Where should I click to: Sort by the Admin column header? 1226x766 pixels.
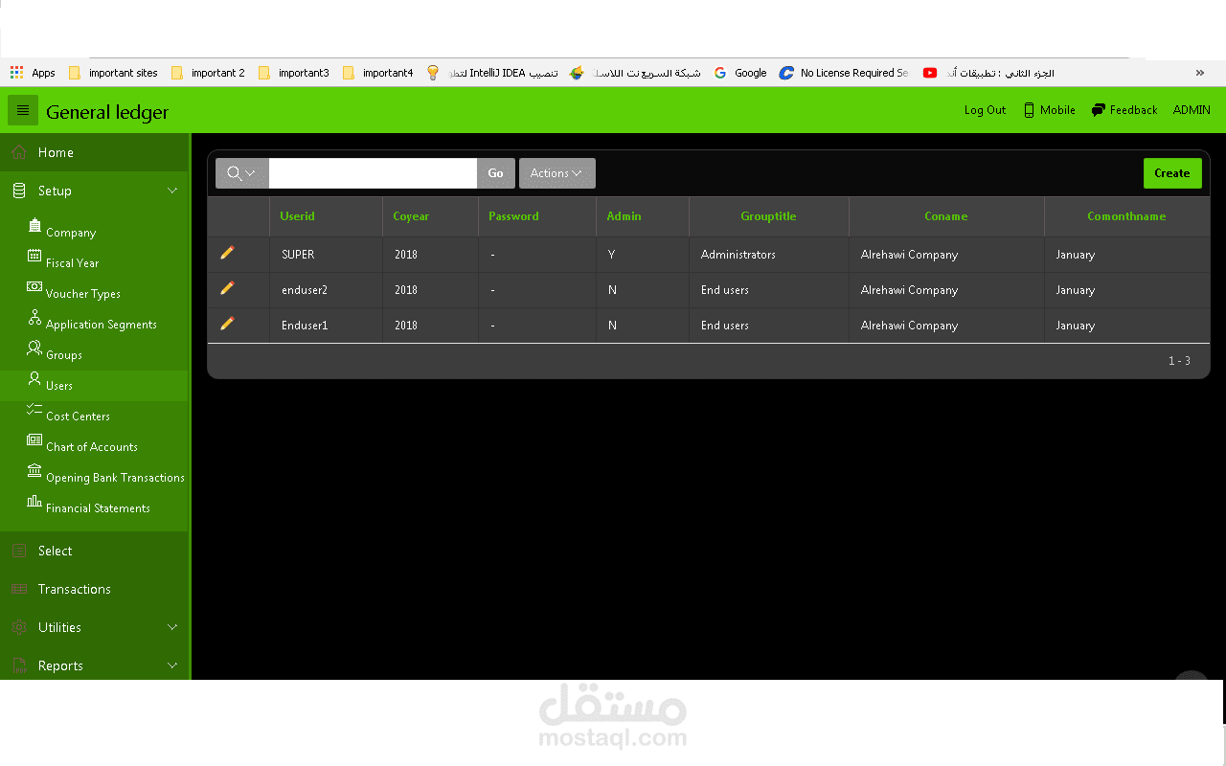[x=624, y=216]
